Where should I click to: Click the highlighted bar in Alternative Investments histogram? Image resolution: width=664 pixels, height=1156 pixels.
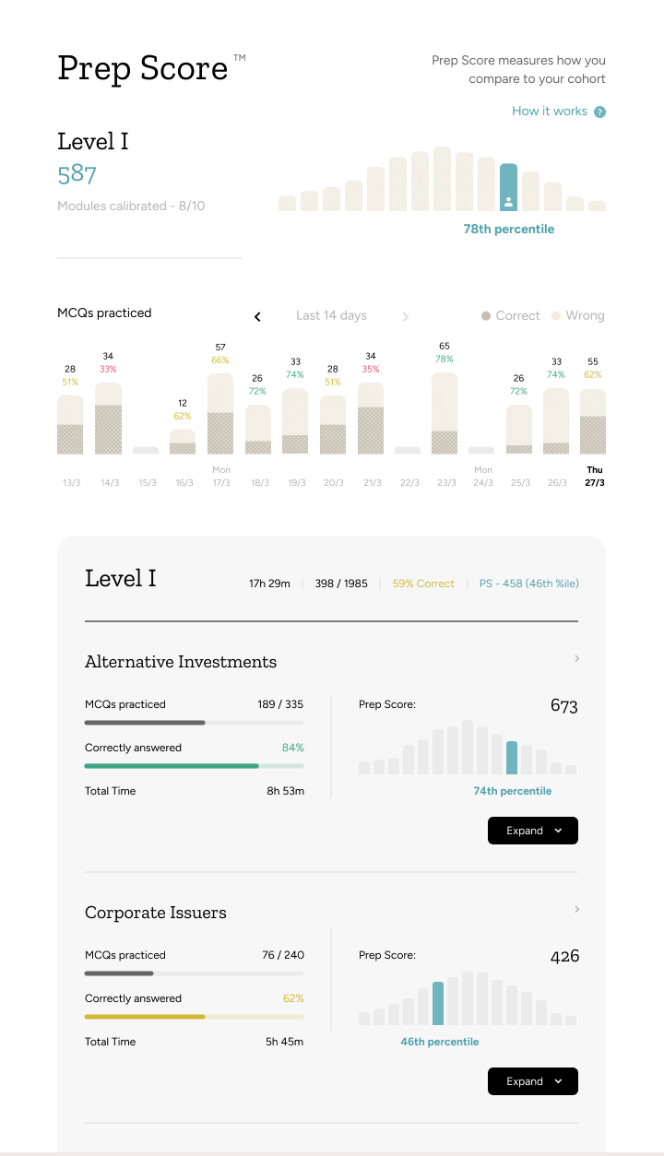(x=512, y=758)
